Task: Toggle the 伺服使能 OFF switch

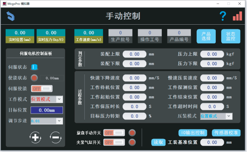Action: tap(42, 89)
